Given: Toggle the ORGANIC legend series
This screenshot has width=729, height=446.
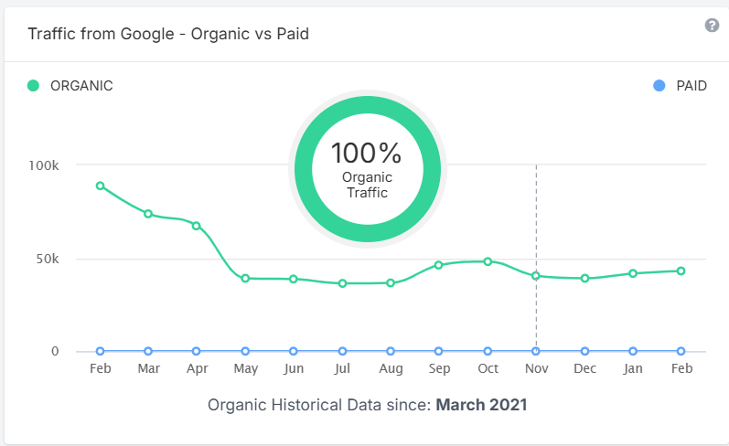Looking at the screenshot, I should coord(81,86).
